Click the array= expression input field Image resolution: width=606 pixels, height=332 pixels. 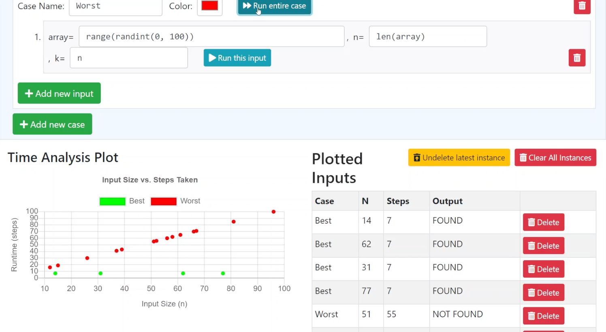tap(211, 36)
